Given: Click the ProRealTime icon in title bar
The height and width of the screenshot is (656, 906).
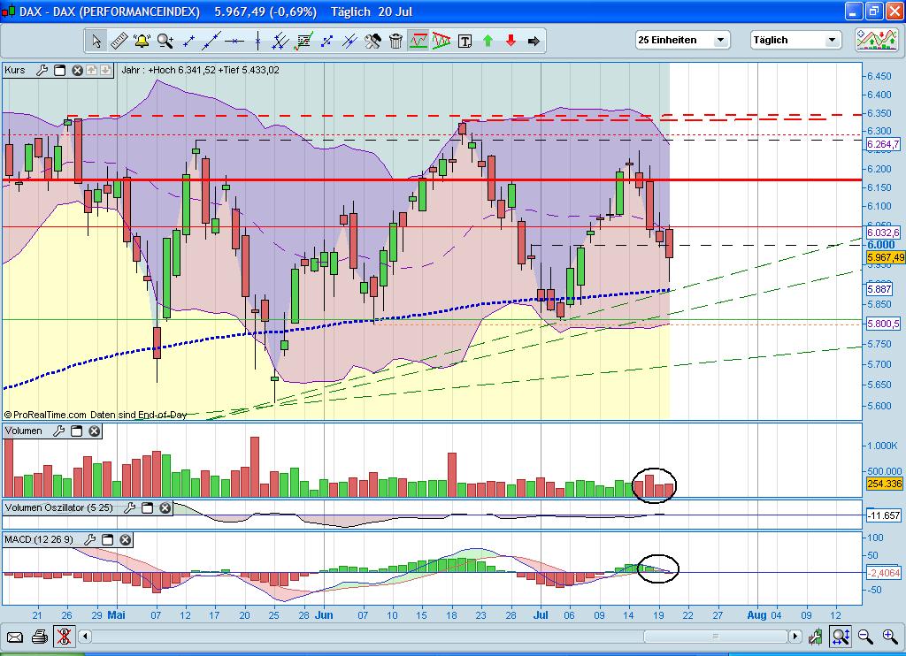Looking at the screenshot, I should click(x=8, y=12).
